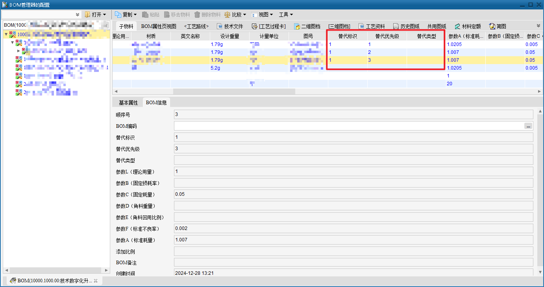The height and width of the screenshot is (287, 544).
Task: Click the 视图 (View) toolbar icon
Action: coord(254,15)
